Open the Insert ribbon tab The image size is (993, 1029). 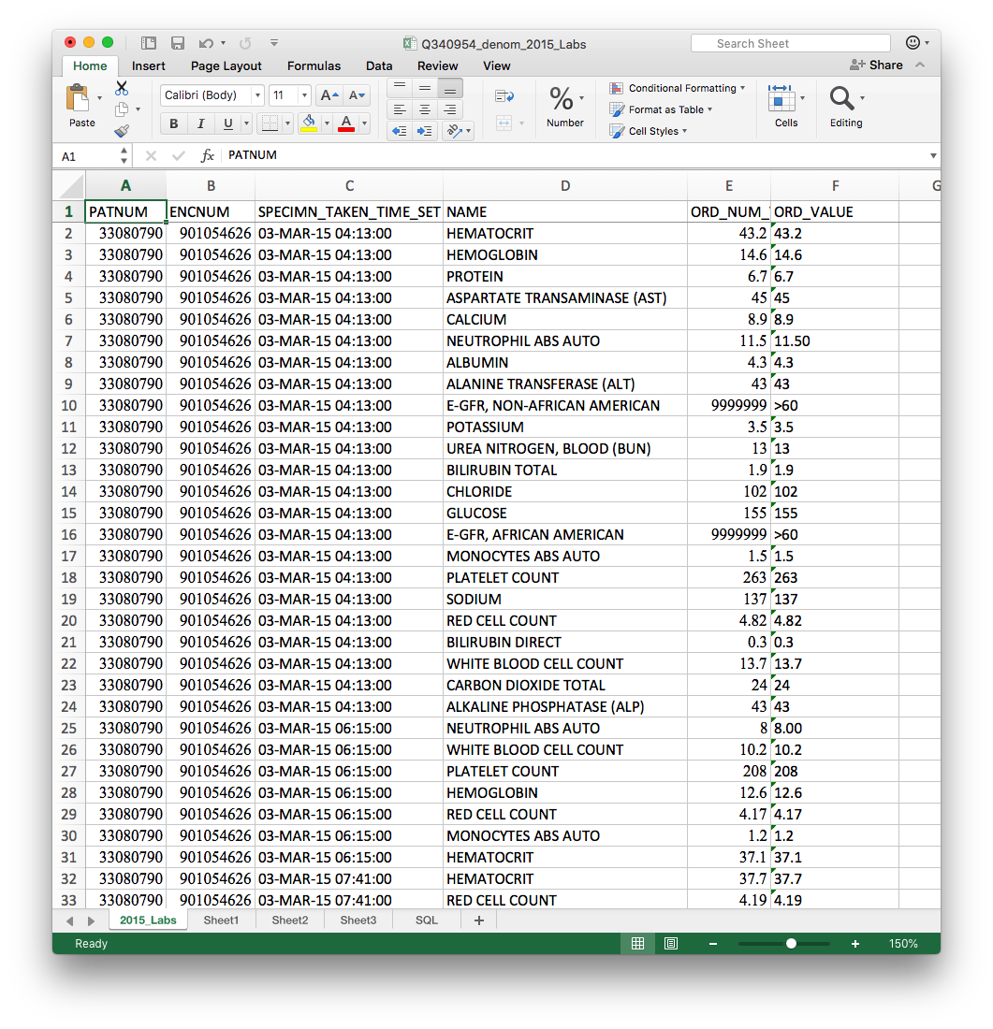tap(149, 65)
